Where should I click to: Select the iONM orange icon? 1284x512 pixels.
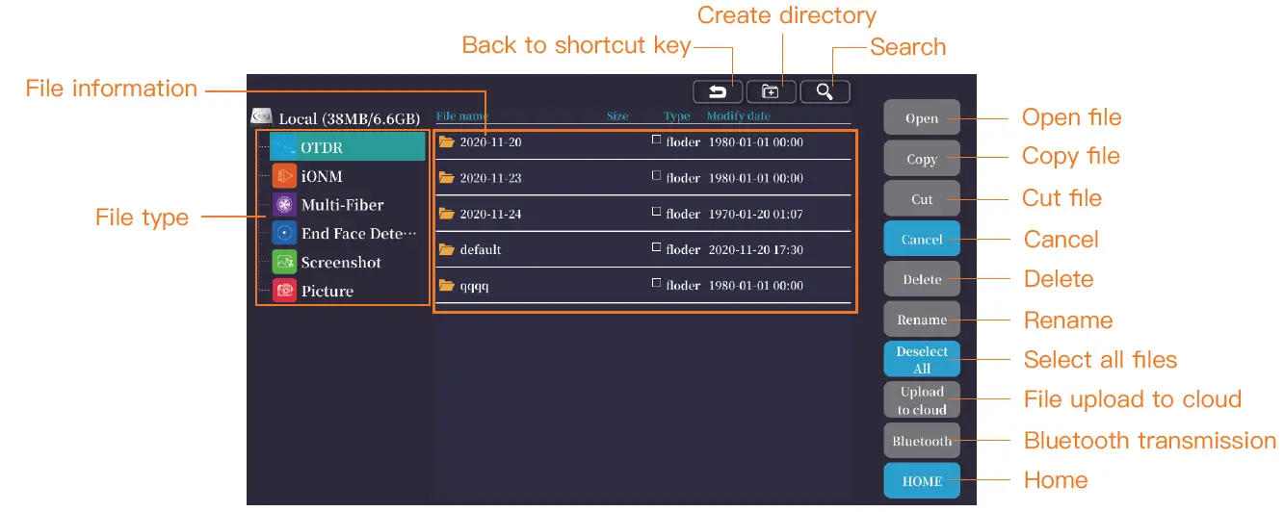coord(284,176)
